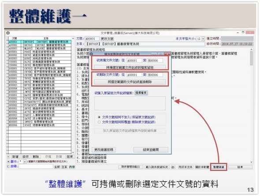Select the 全部 search scope button
Screen dimensions: 260x196
[57, 167]
